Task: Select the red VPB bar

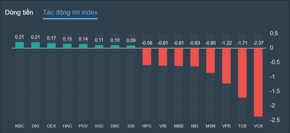Action: [x=226, y=66]
